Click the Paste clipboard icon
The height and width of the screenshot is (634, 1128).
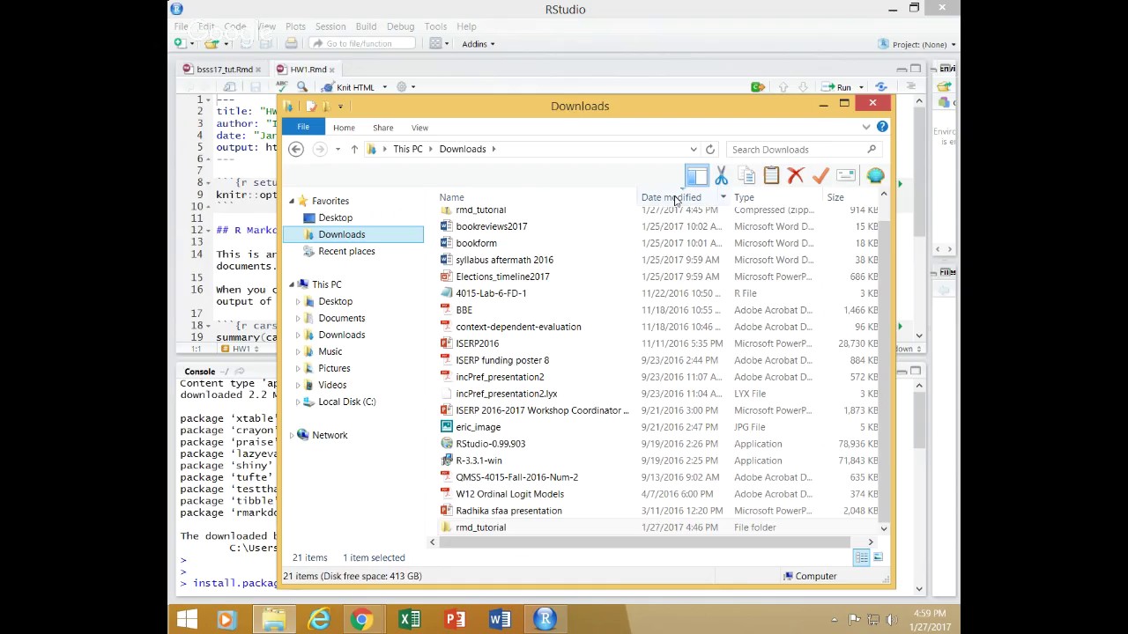[771, 176]
